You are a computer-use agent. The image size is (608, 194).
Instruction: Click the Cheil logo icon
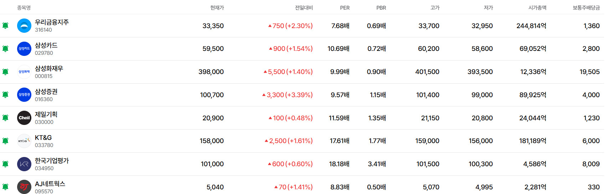(x=24, y=118)
